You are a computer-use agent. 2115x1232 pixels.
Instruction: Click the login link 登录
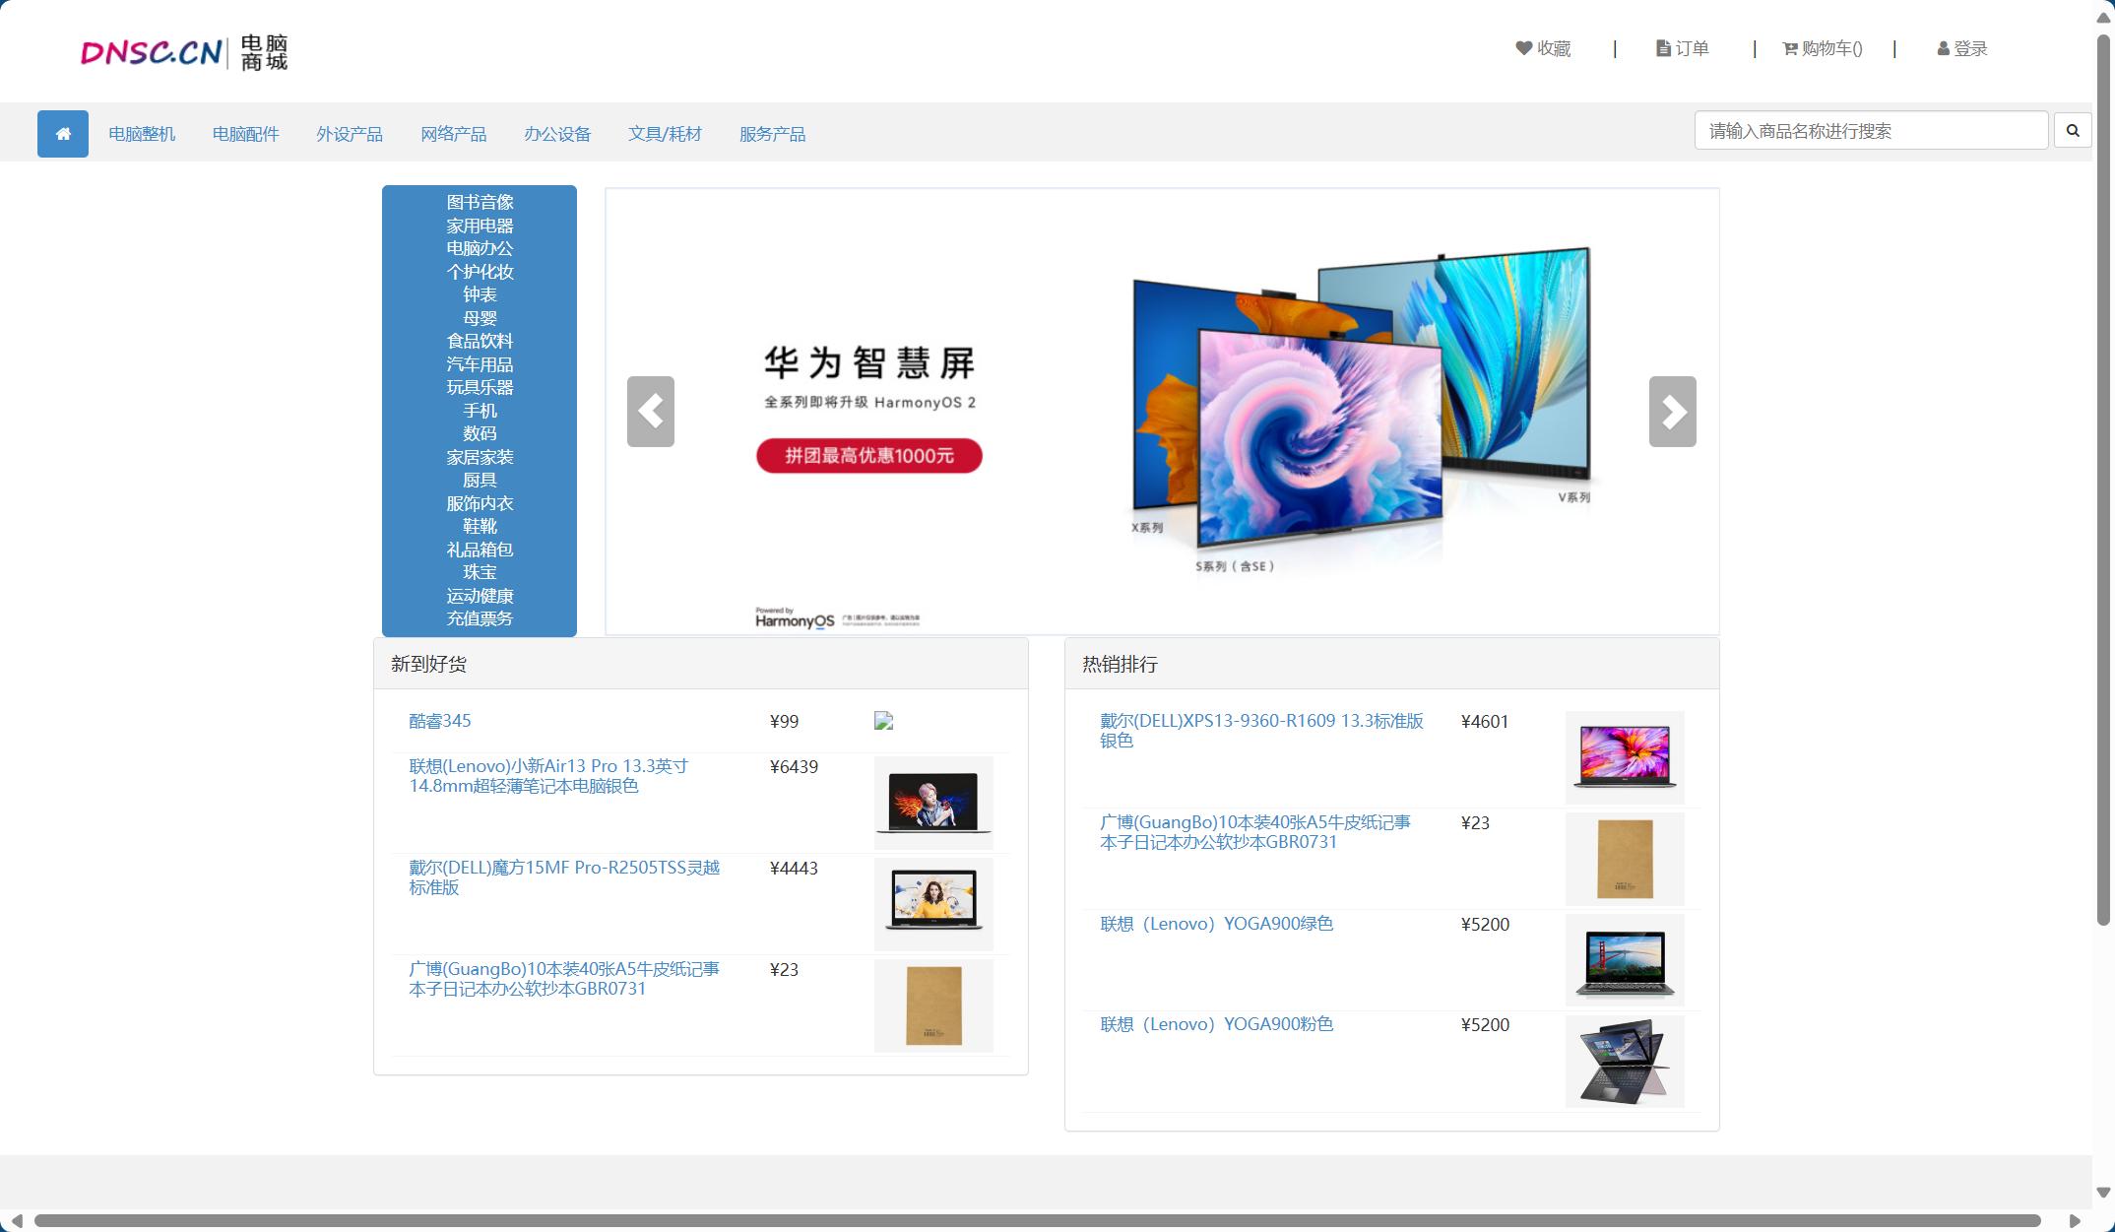pos(1962,48)
